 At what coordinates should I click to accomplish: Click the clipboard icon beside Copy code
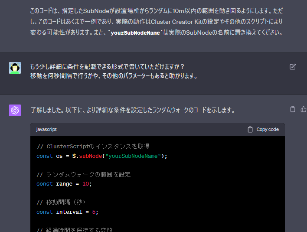pyautogui.click(x=250, y=129)
